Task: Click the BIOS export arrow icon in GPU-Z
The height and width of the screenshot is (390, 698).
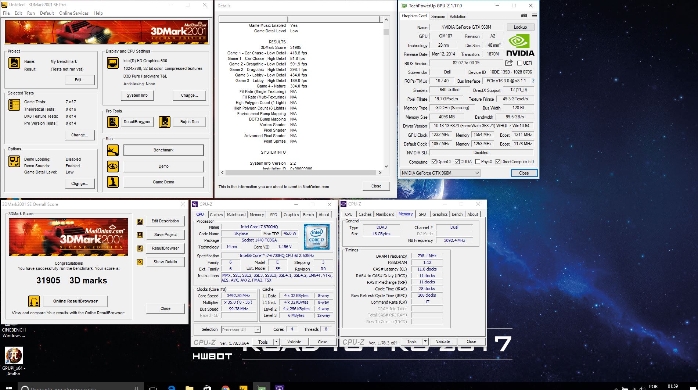Action: pyautogui.click(x=509, y=63)
